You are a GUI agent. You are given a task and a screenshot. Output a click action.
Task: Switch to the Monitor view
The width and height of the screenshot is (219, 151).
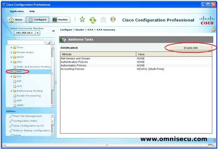[60, 20]
